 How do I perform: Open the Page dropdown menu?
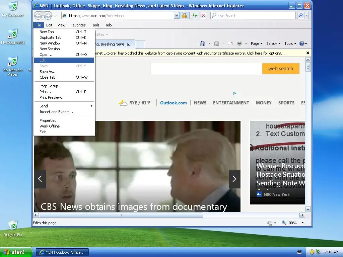256,44
